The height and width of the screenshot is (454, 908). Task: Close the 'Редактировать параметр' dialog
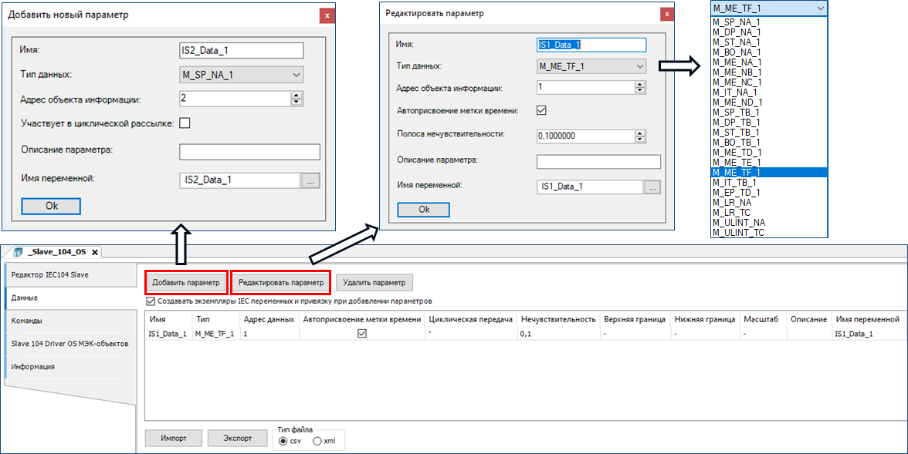[665, 15]
